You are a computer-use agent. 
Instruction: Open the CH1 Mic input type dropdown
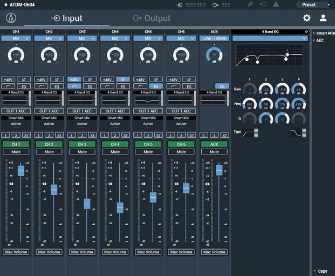pyautogui.click(x=16, y=38)
